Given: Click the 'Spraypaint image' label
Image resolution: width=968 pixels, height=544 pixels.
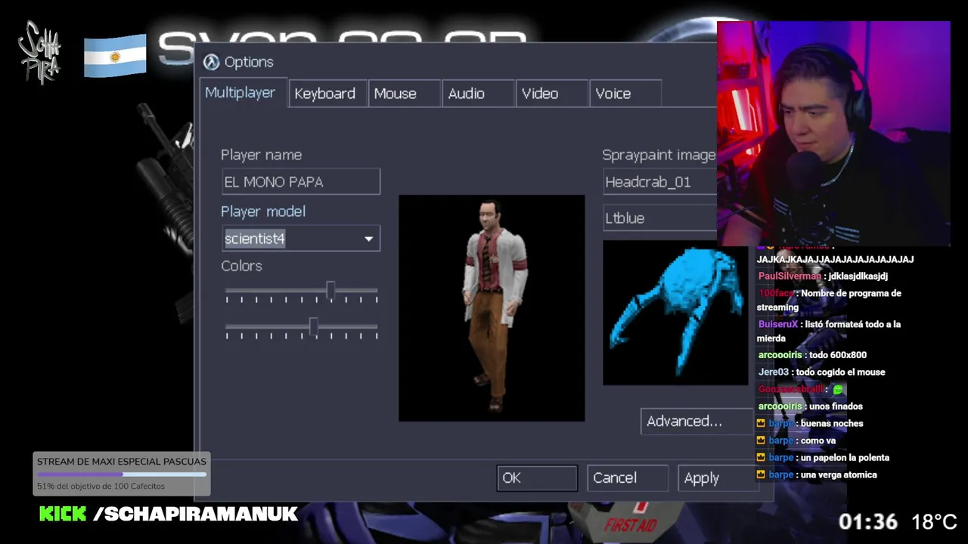Looking at the screenshot, I should pos(659,155).
